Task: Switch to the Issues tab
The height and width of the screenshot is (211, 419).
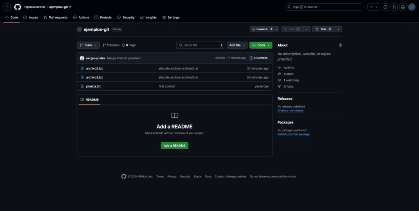Action: (x=30, y=17)
